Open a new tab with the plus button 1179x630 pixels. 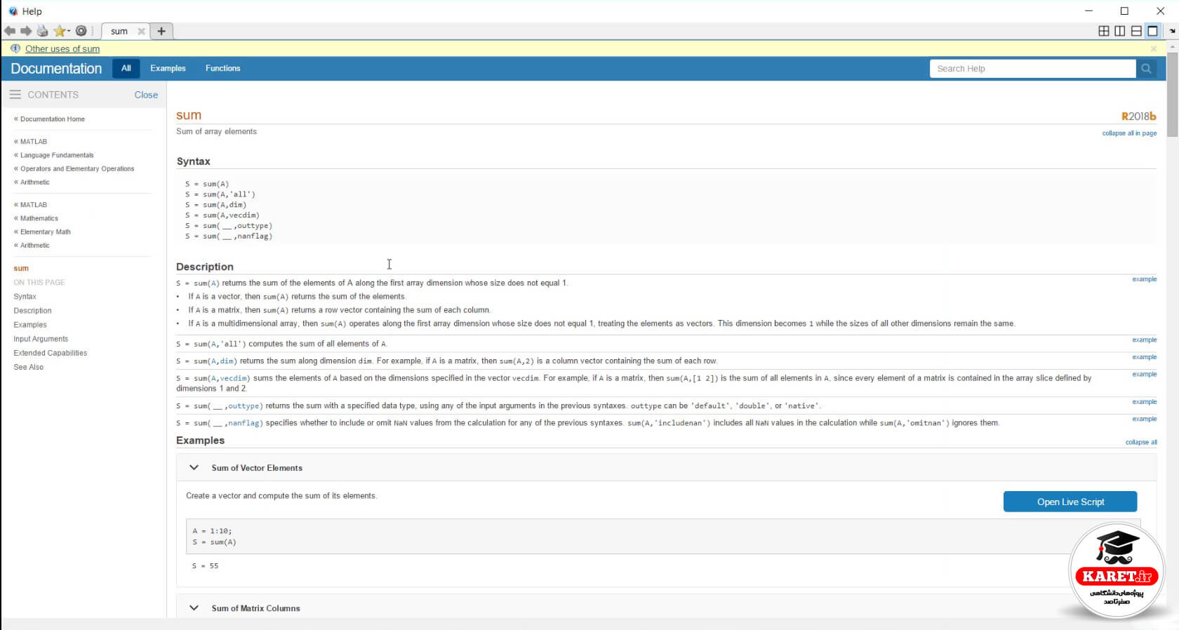(x=161, y=31)
